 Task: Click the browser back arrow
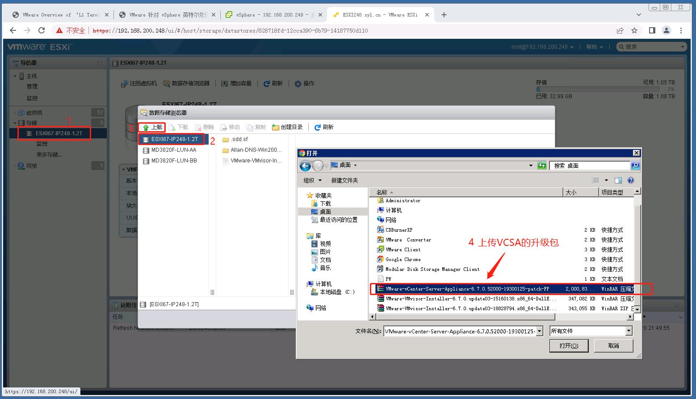[x=13, y=30]
